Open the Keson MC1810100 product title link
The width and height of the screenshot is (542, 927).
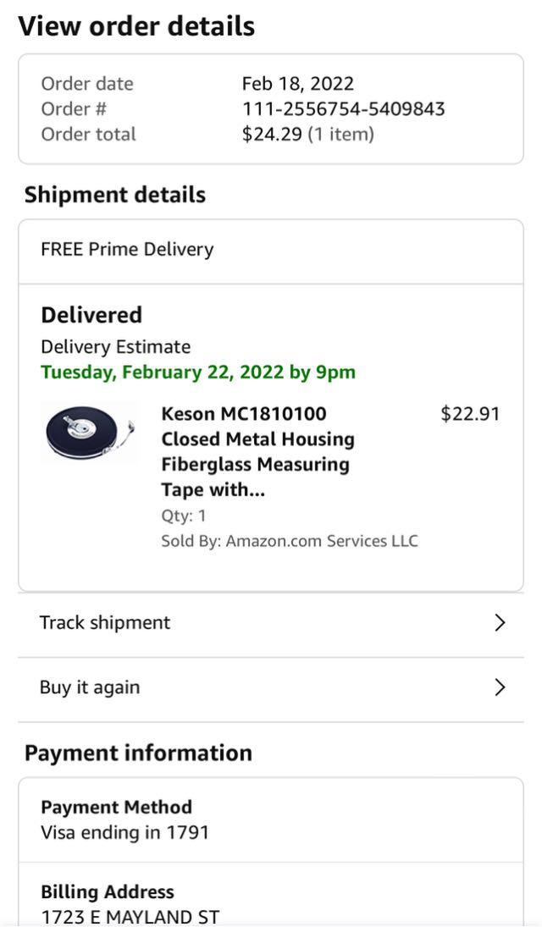pyautogui.click(x=257, y=451)
